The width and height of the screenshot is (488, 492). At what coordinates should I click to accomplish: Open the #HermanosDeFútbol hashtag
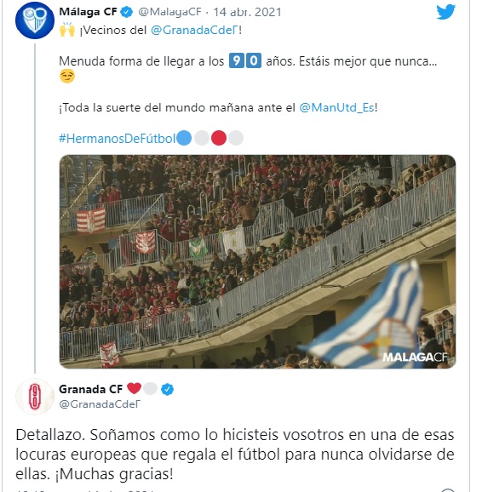click(118, 139)
